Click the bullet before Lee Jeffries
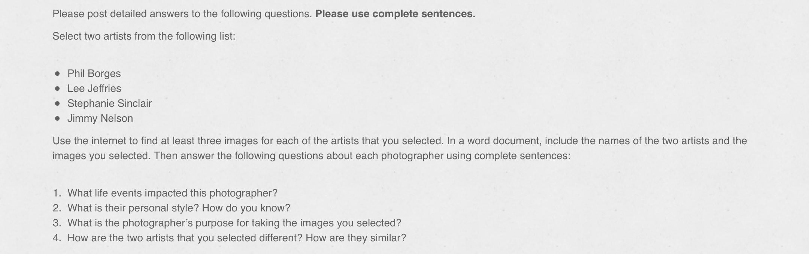Image resolution: width=809 pixels, height=254 pixels. 57,89
